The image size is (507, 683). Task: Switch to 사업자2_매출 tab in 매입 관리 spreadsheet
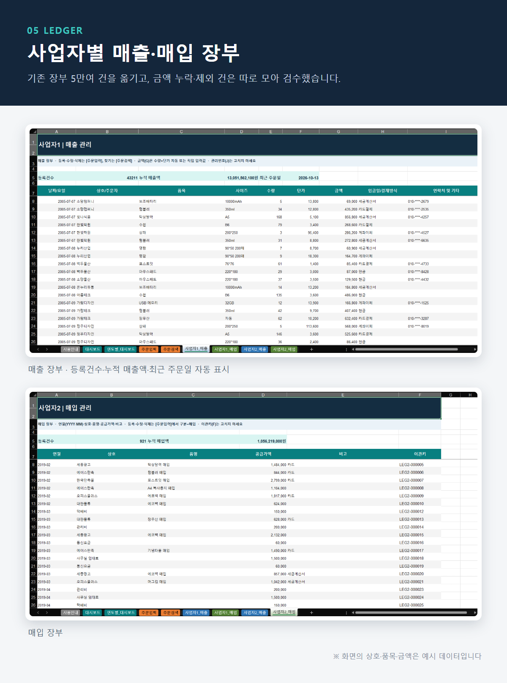point(255,612)
